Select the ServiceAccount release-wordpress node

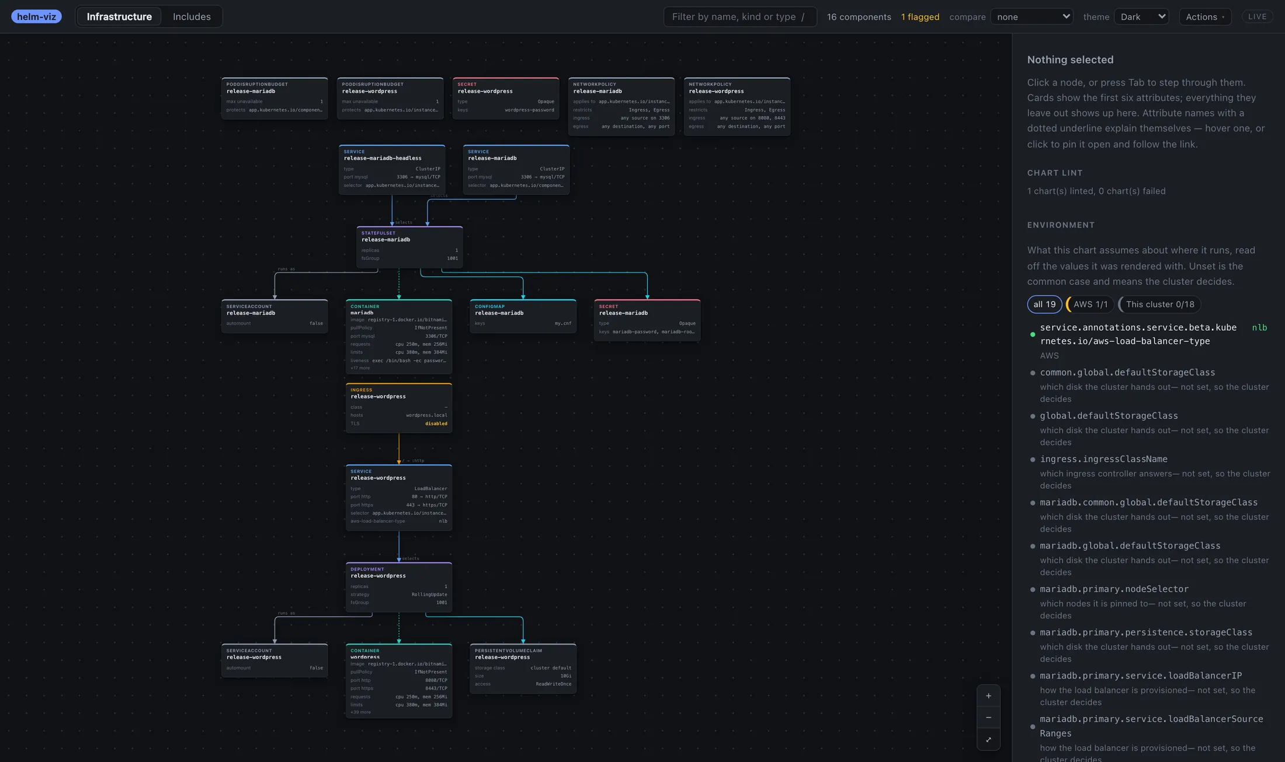point(275,660)
